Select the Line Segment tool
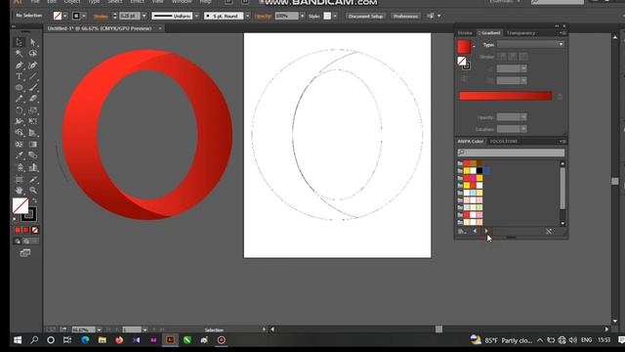Screen dimensions: 625x352 click(33, 76)
